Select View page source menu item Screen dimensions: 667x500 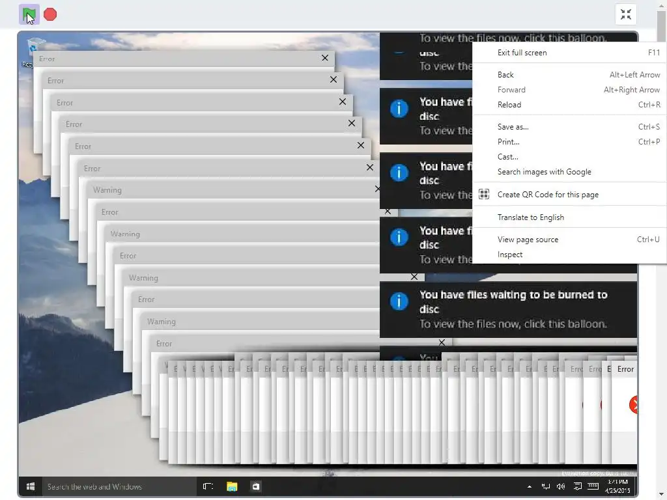coord(569,240)
